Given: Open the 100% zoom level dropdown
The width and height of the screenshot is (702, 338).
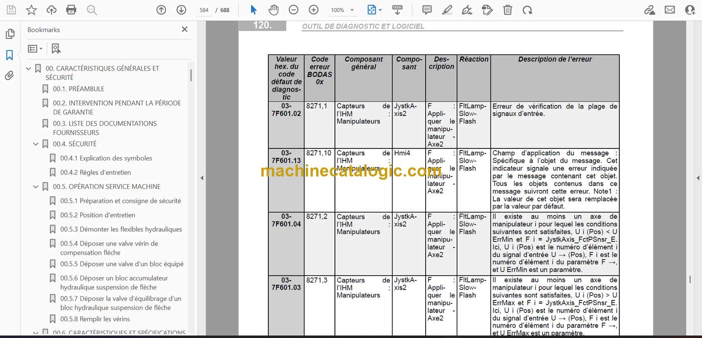Looking at the screenshot, I should pyautogui.click(x=342, y=10).
